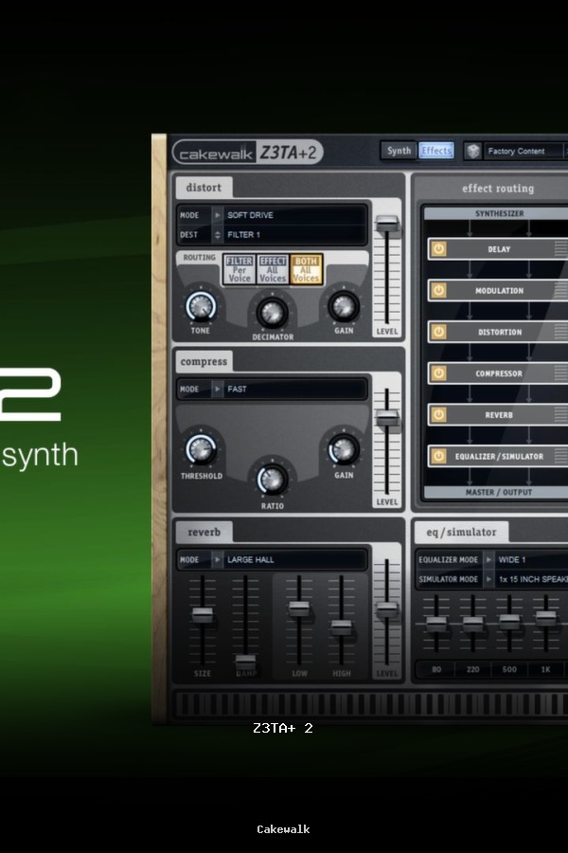Click the Compressor block drag handle
This screenshot has height=853, width=568.
click(560, 373)
